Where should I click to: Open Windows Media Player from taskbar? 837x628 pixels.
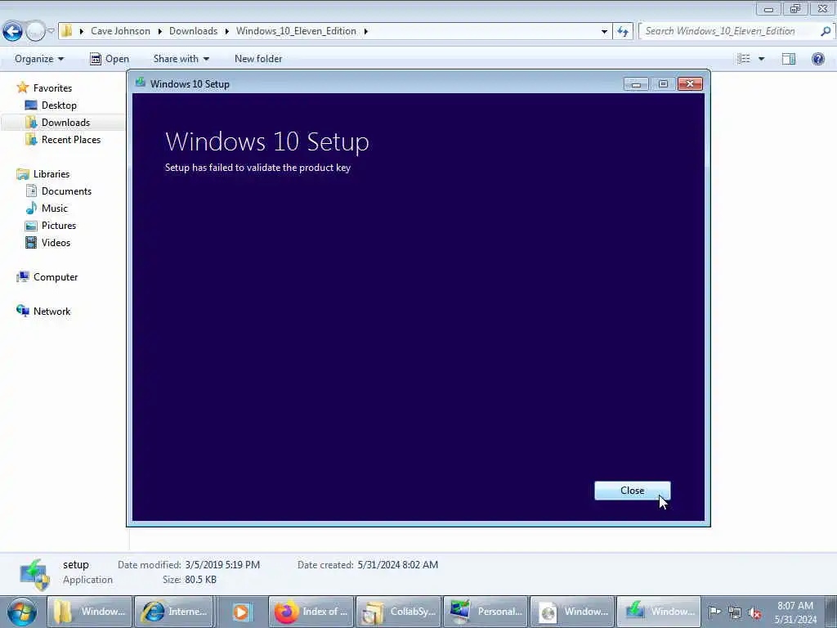[241, 612]
